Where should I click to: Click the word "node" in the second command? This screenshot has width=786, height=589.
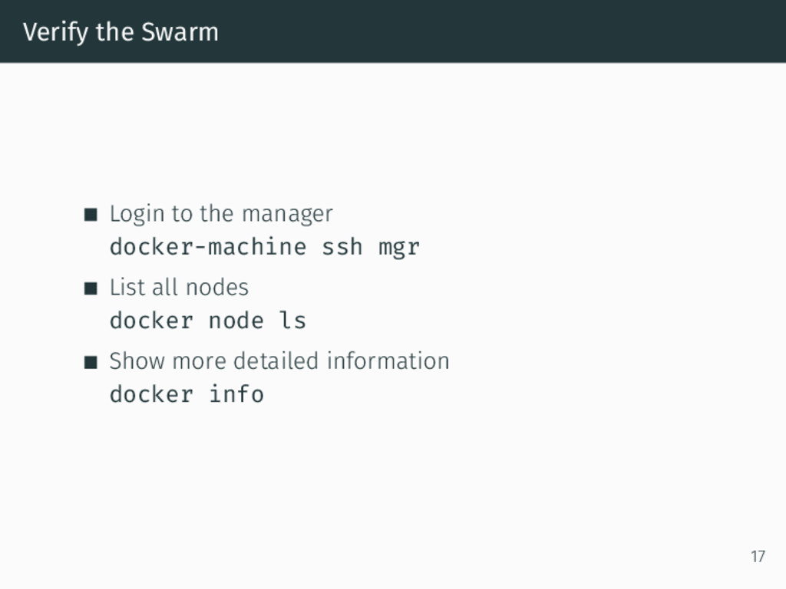(236, 321)
